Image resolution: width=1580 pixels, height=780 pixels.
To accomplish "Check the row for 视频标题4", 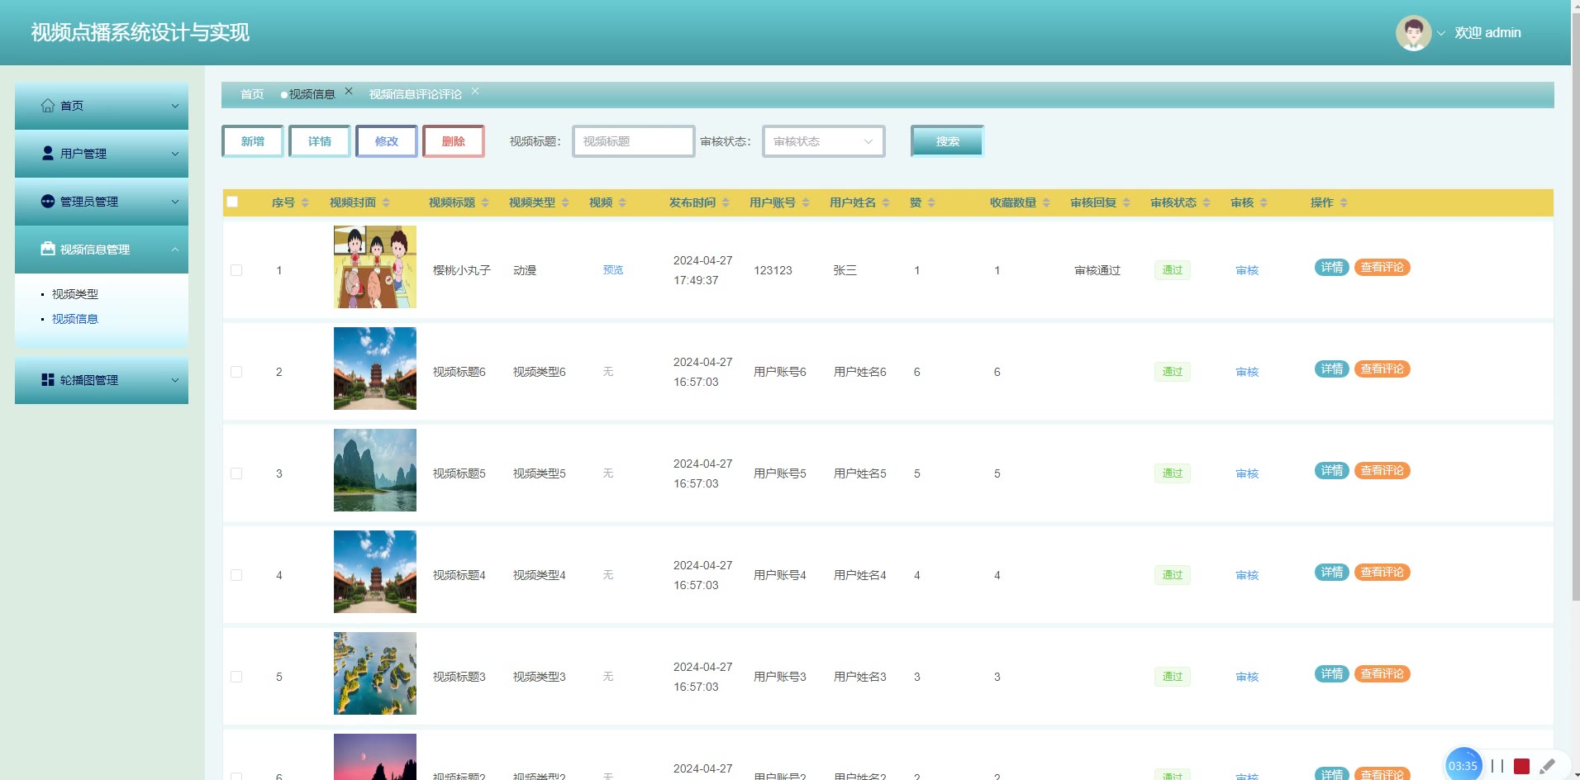I will 236,575.
